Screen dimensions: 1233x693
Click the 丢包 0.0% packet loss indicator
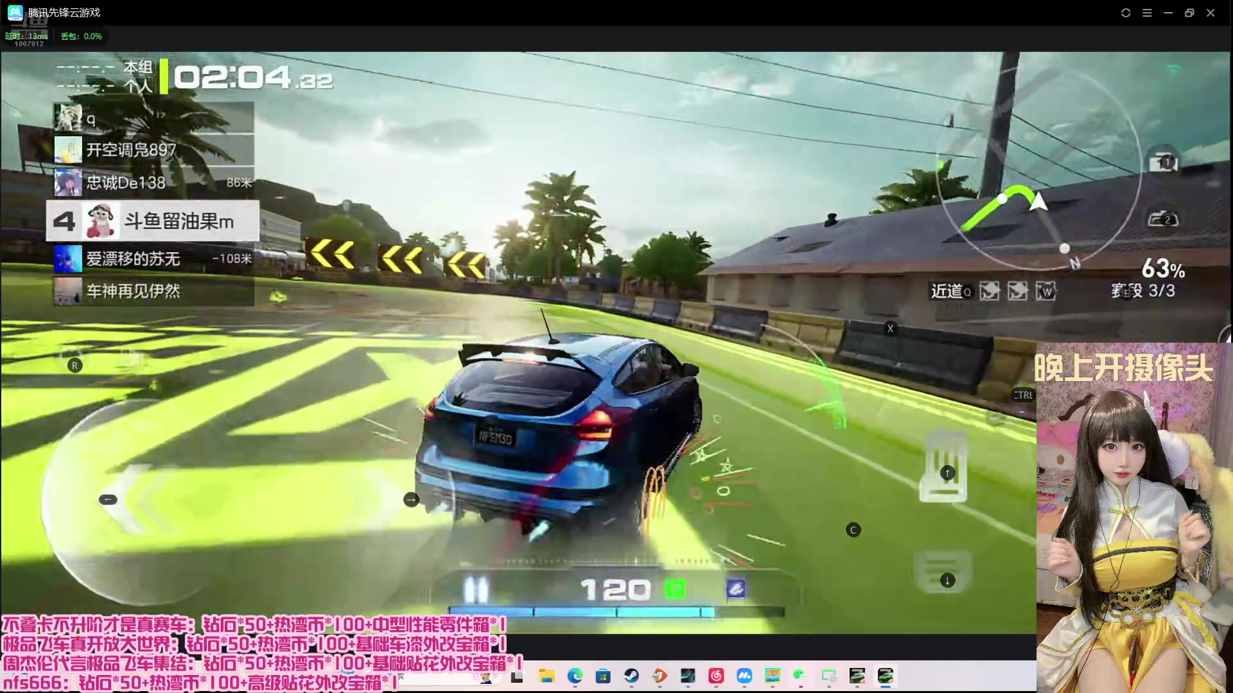point(81,37)
